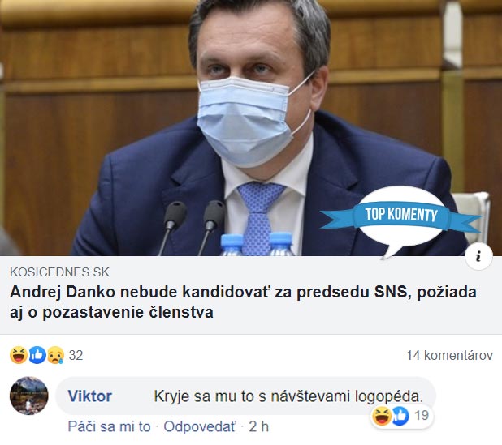Click the comment text about logopéda
Screen dimensions: 502x445
(x=288, y=396)
